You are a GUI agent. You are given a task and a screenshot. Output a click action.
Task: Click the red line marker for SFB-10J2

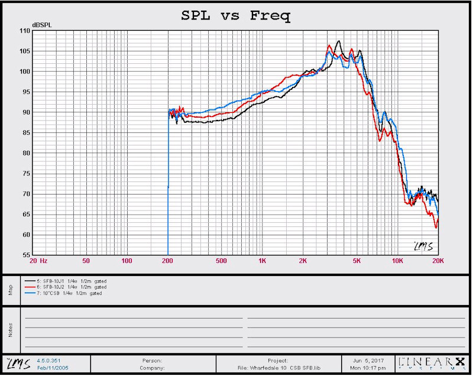pyautogui.click(x=28, y=287)
